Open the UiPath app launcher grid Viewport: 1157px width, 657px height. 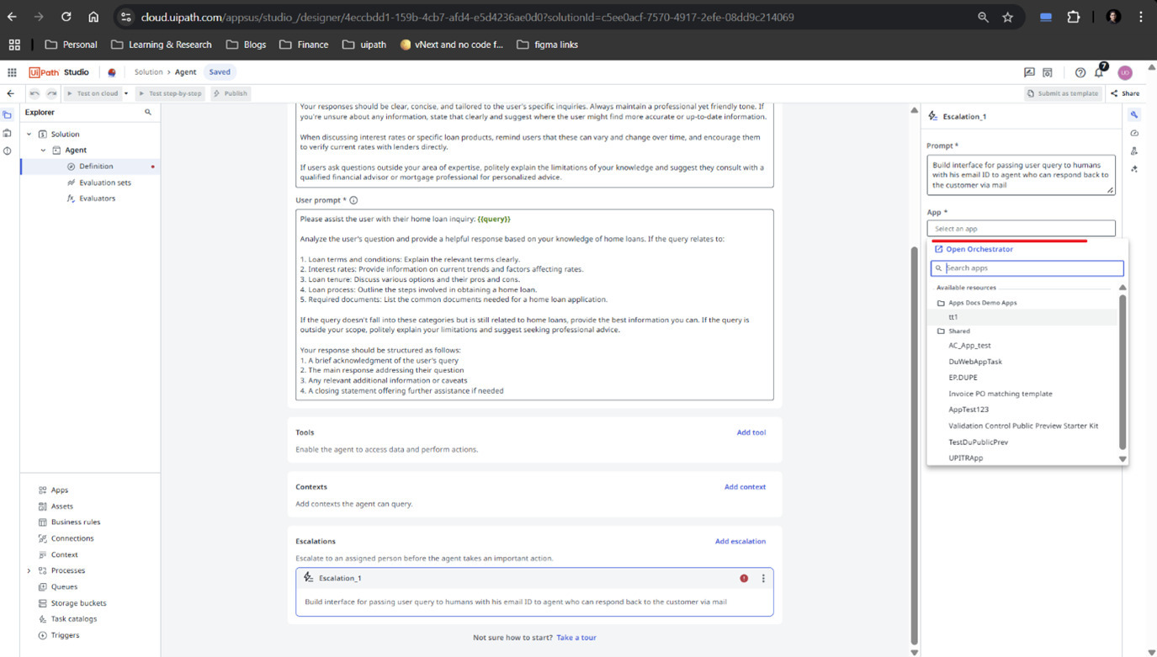coord(12,72)
